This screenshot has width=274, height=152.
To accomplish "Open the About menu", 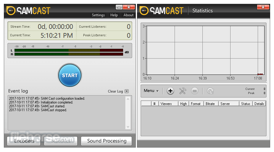I will [128, 15].
